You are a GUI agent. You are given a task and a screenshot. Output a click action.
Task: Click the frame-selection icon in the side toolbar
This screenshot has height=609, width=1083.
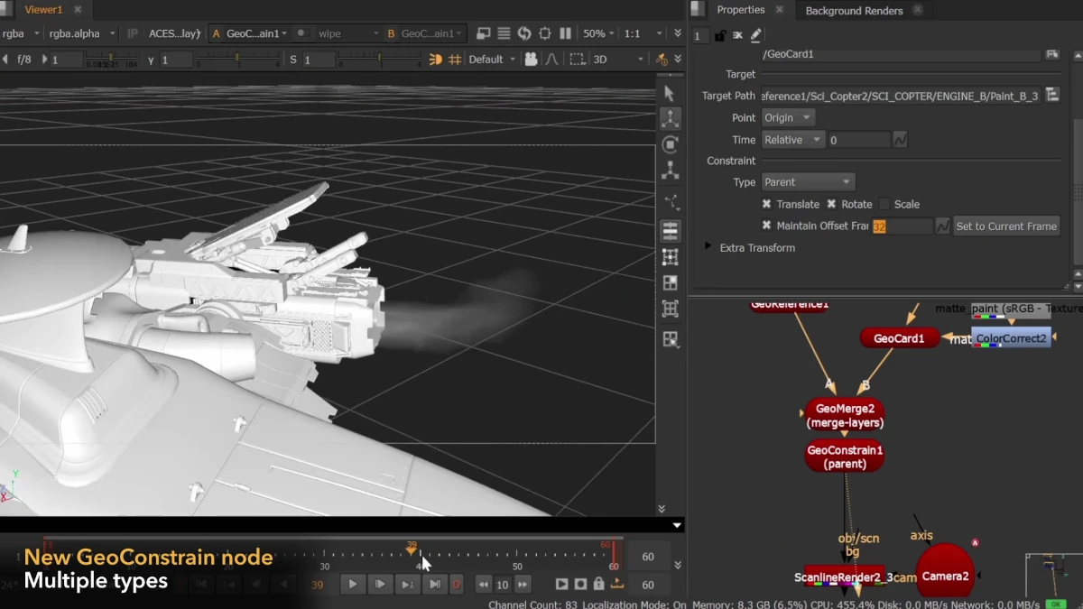(x=670, y=309)
